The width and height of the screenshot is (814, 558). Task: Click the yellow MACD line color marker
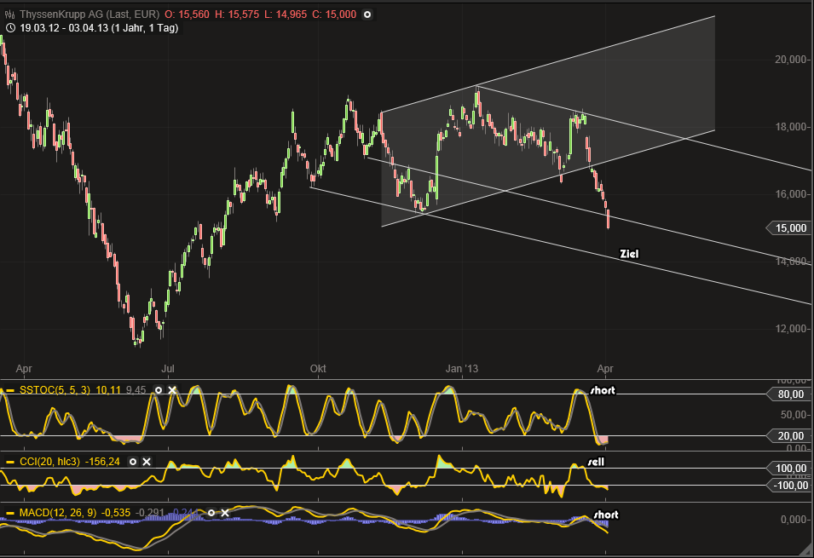(10, 513)
